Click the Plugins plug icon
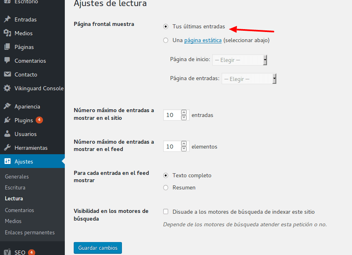Viewport: 352px width, 255px height. click(7, 120)
